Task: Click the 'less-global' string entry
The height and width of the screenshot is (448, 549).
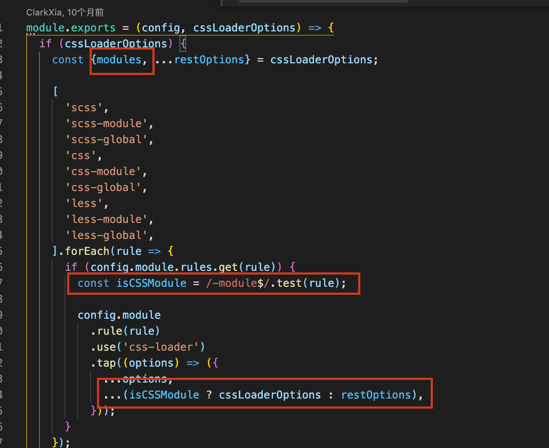Action: point(107,236)
